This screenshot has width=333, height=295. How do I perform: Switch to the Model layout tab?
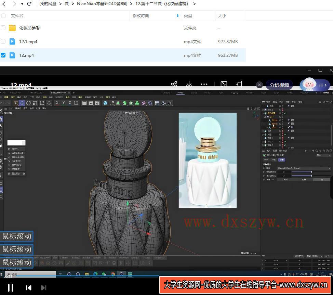coord(180,93)
